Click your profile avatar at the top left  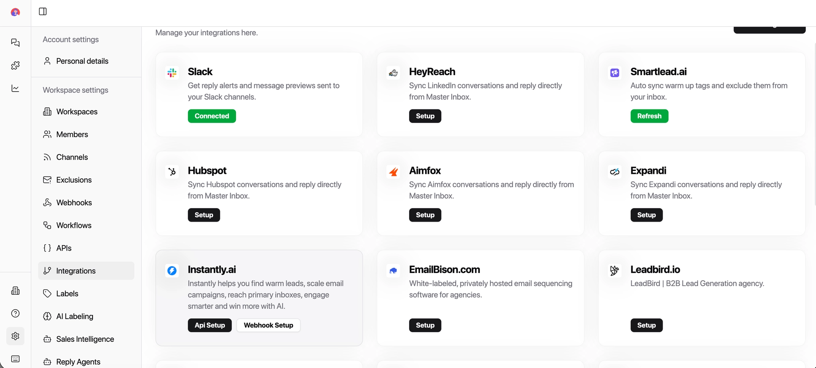tap(15, 12)
